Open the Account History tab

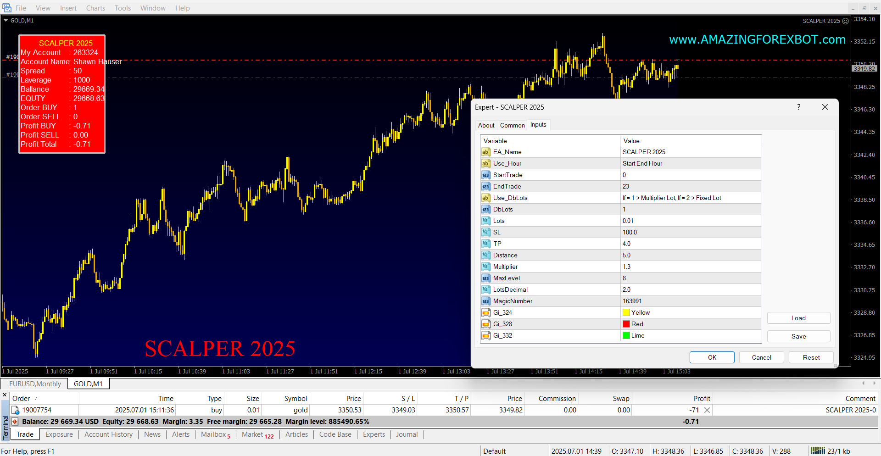pyautogui.click(x=108, y=434)
